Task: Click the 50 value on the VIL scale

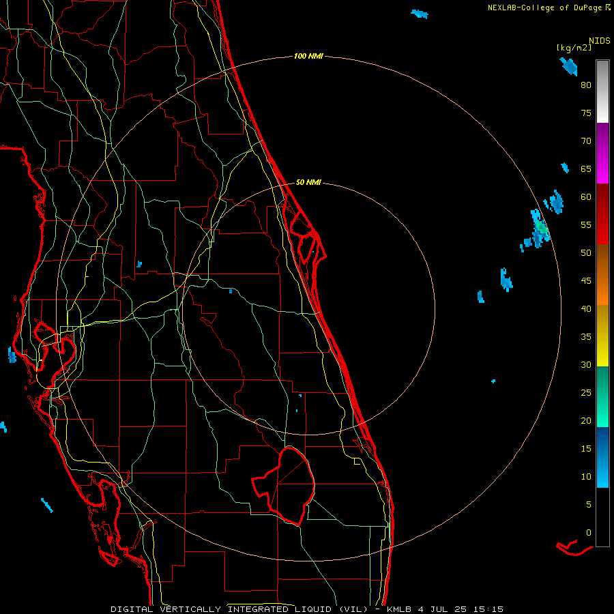Action: point(586,253)
